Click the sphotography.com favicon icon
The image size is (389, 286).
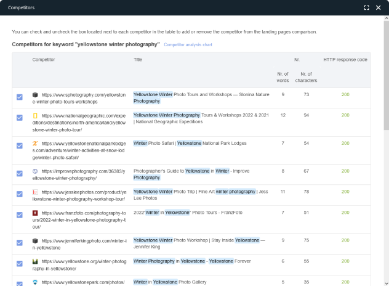click(x=35, y=95)
